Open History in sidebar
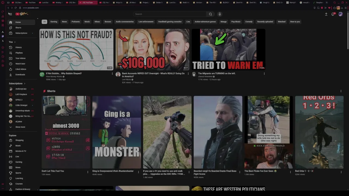The height and width of the screenshot is (196, 349). [x=22, y=47]
